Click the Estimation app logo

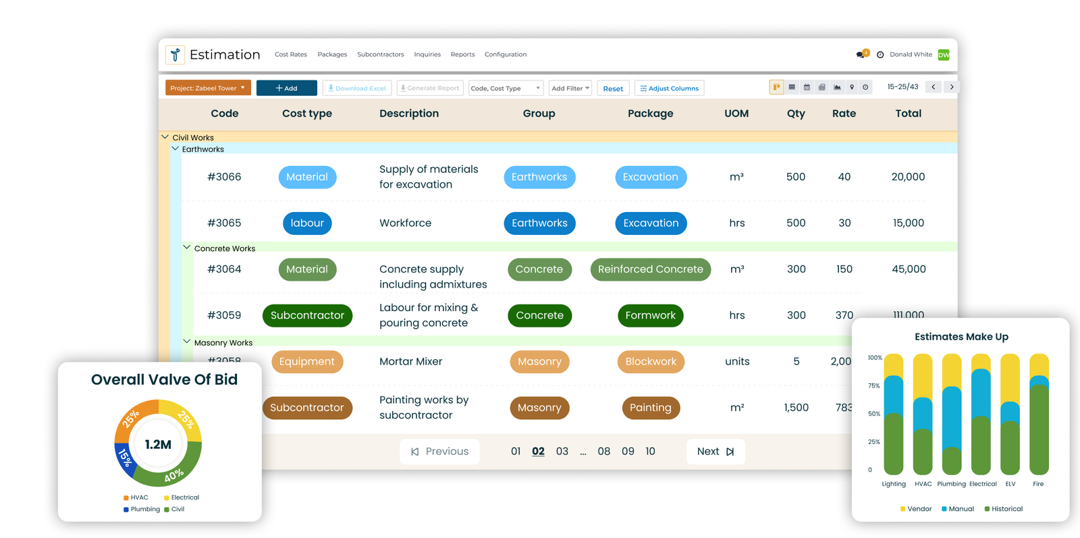(175, 55)
